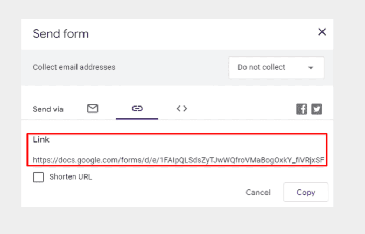Click the Send via label
Screen dimensions: 365x234
click(48, 109)
